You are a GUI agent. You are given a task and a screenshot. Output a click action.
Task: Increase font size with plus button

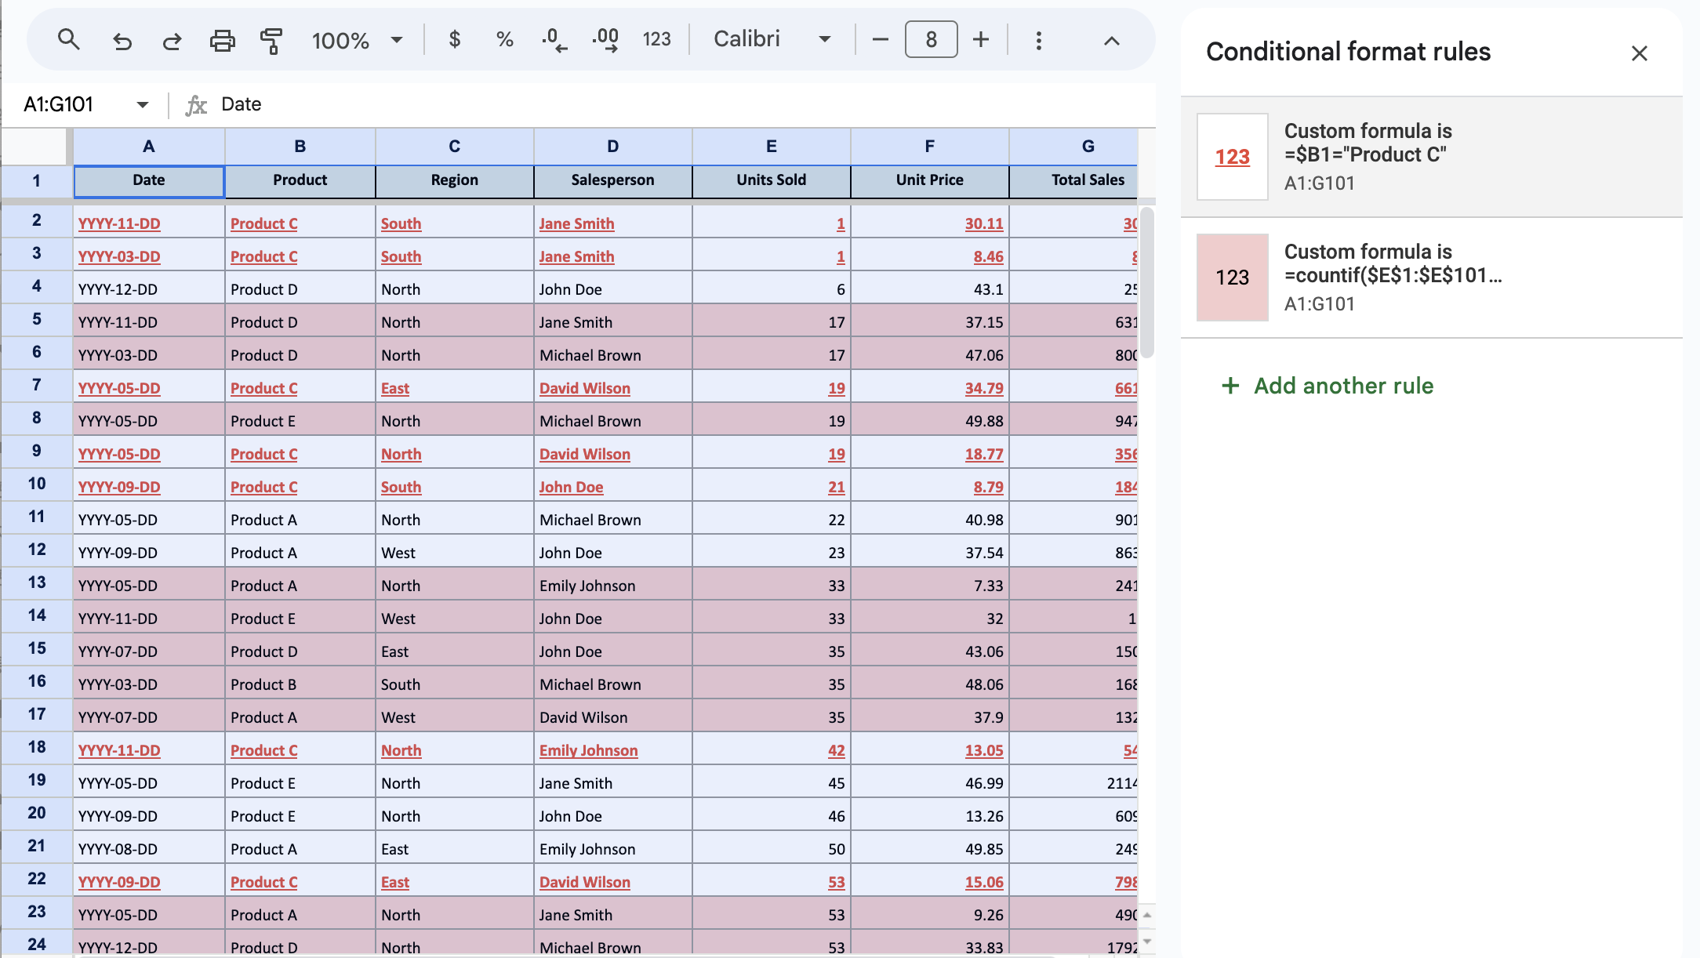click(980, 39)
